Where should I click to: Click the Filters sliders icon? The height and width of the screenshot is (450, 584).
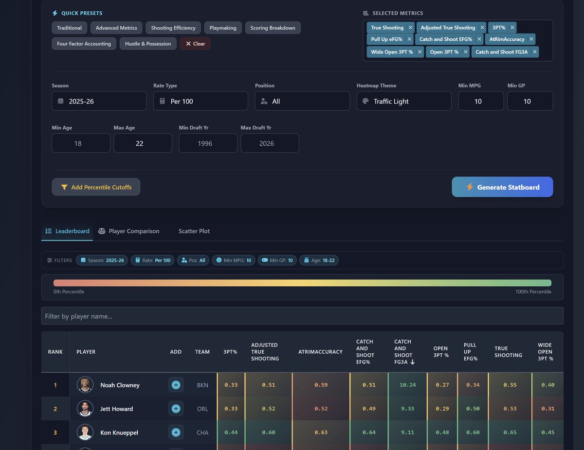click(x=50, y=260)
